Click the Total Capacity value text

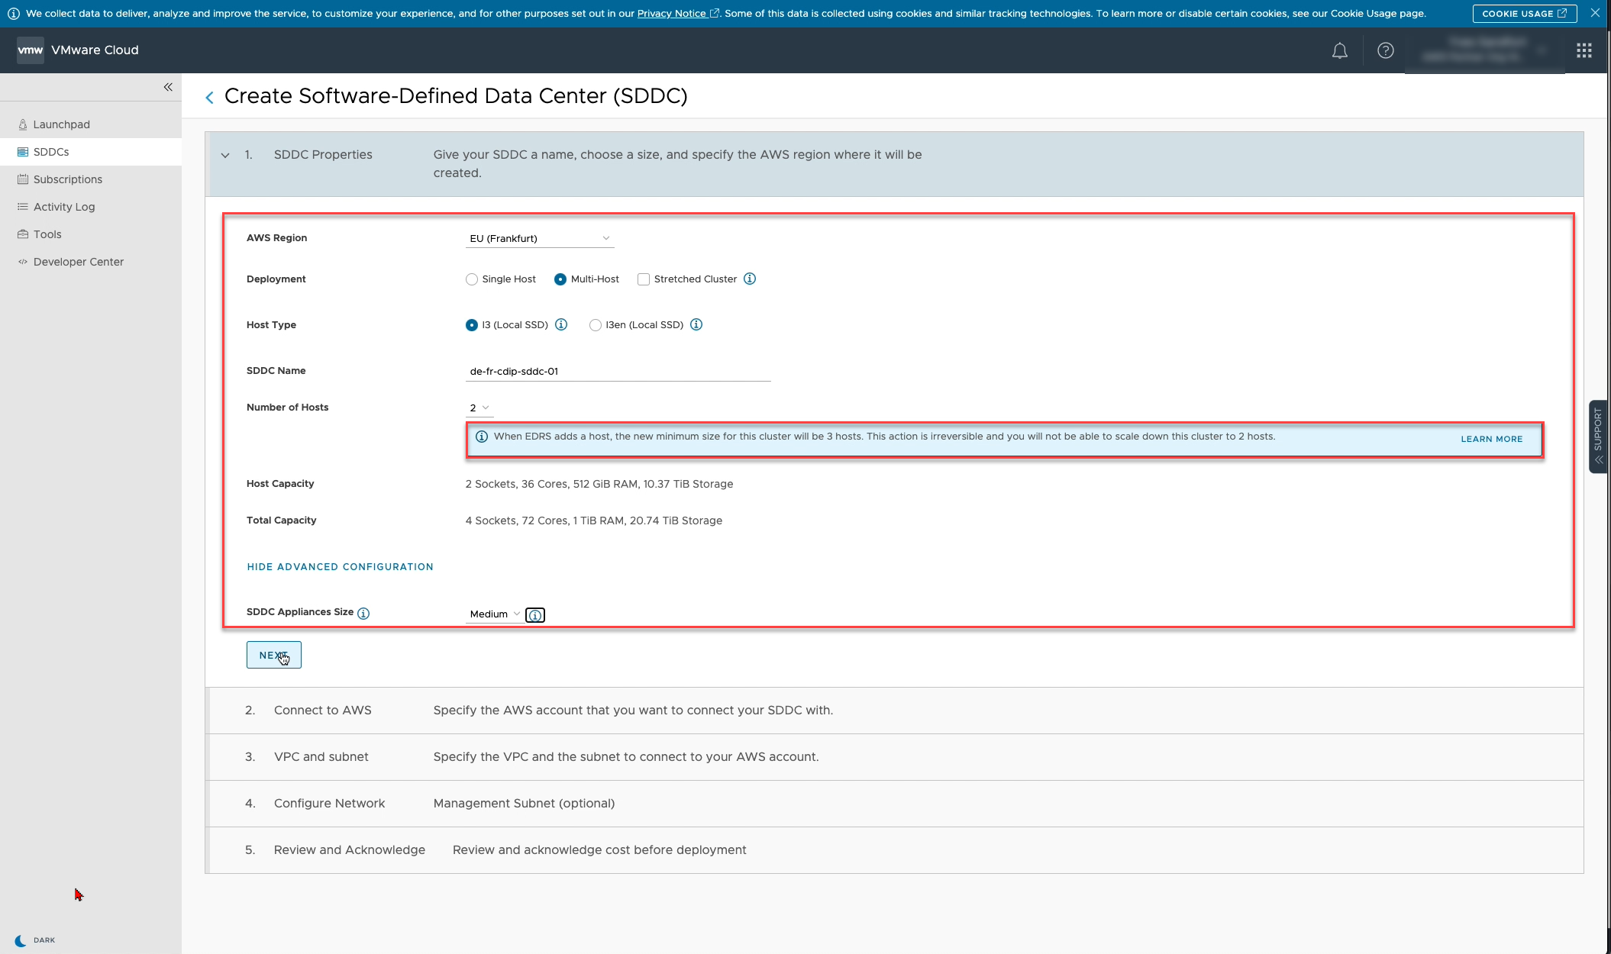tap(594, 521)
